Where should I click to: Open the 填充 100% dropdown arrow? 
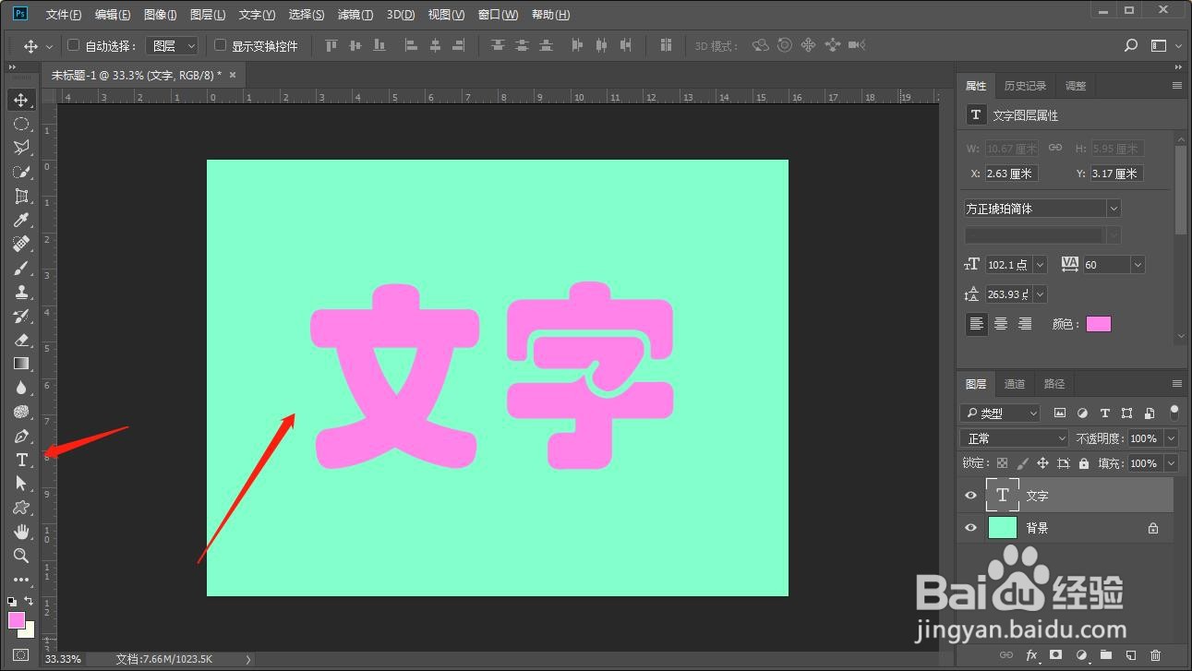click(1172, 463)
